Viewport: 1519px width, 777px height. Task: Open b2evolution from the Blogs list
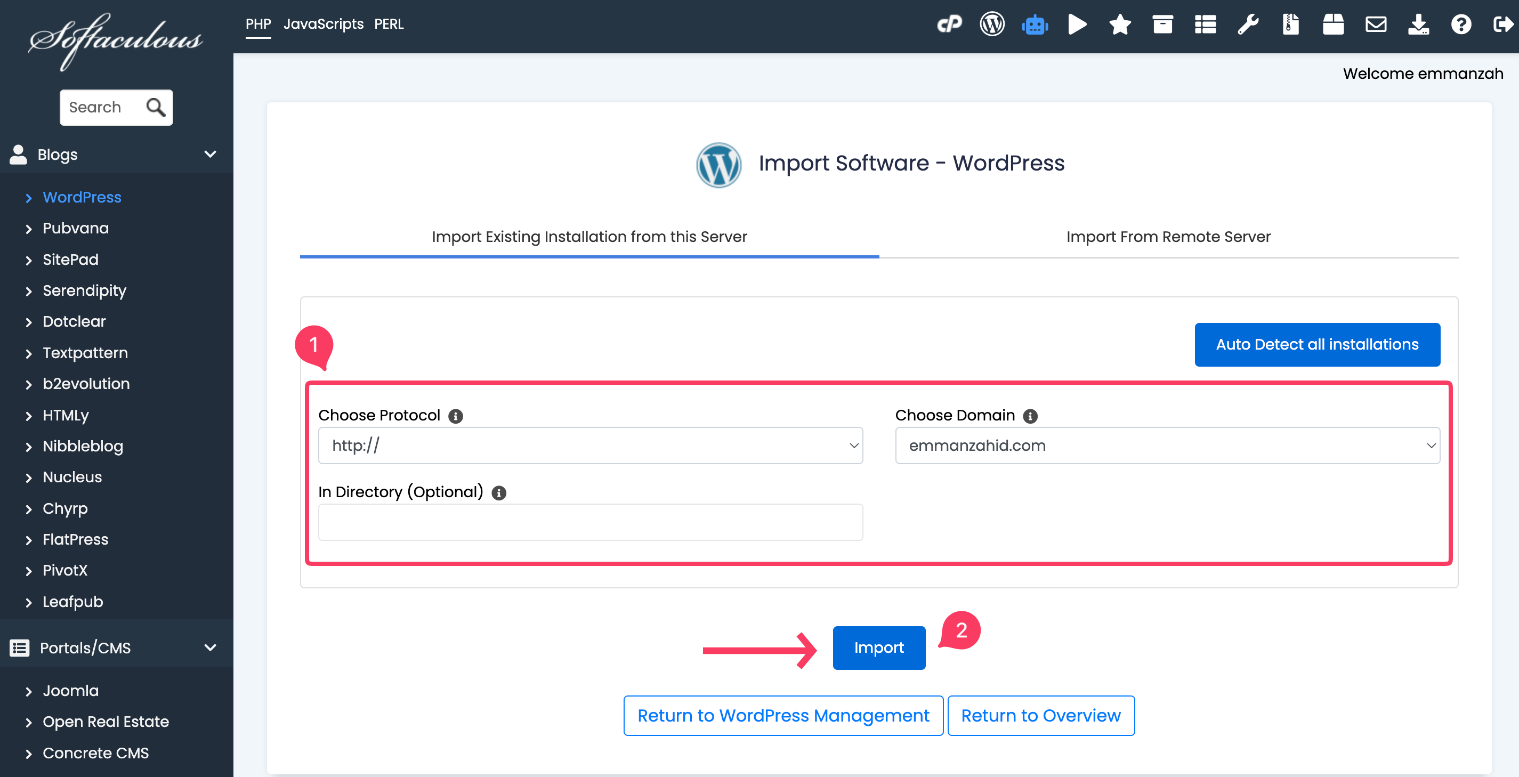tap(86, 384)
